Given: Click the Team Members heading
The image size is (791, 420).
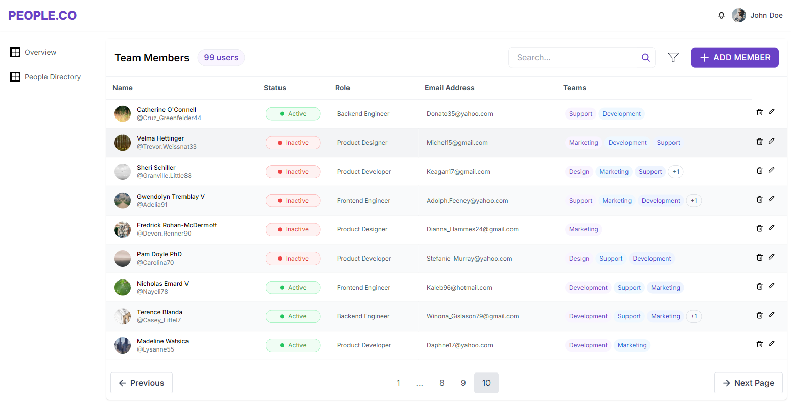Looking at the screenshot, I should click(x=152, y=58).
